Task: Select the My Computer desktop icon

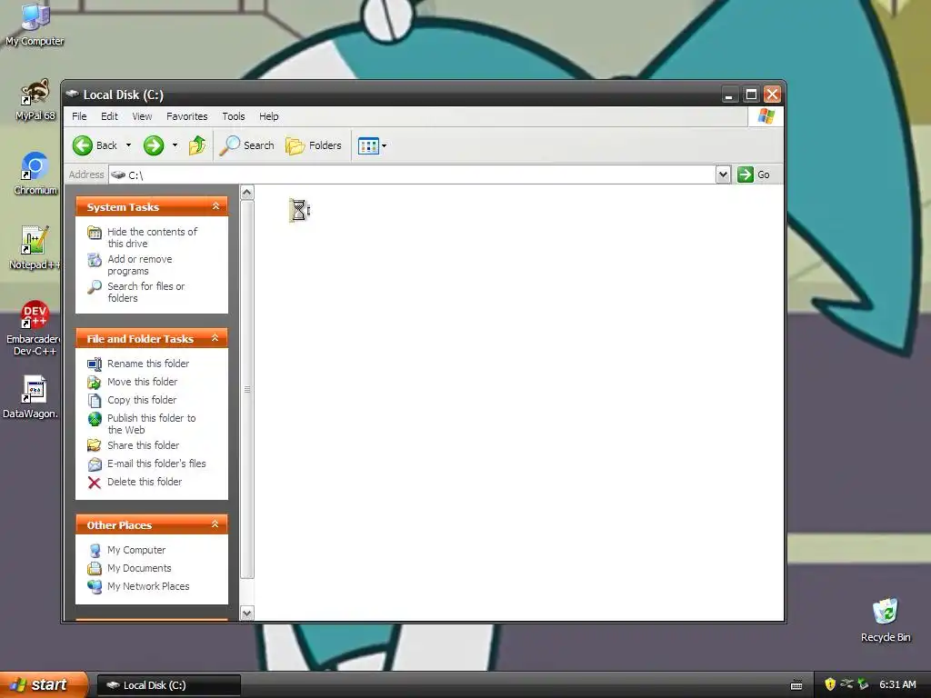Action: (x=35, y=25)
